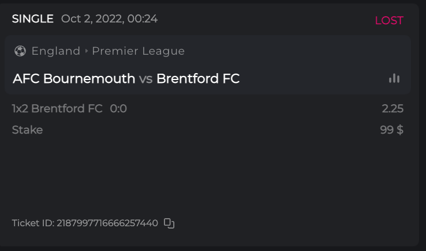Select the AFC Bournemouth team name
The image size is (426, 251).
click(x=74, y=79)
